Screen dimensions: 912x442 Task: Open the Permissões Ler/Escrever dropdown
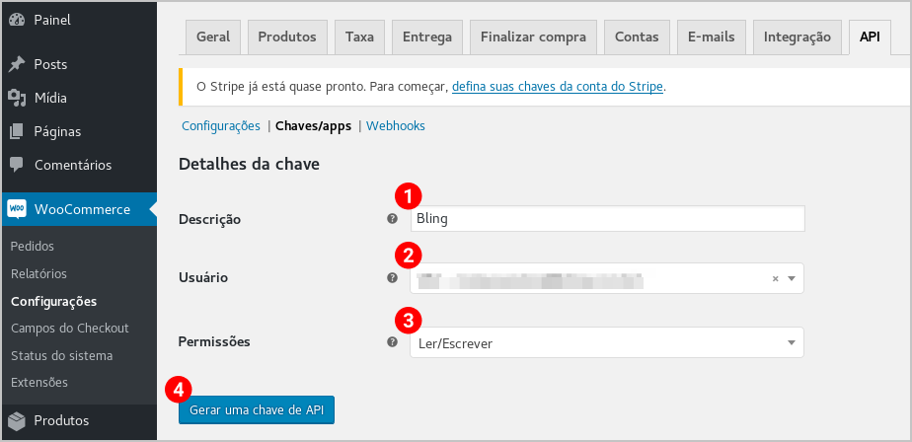(x=607, y=342)
